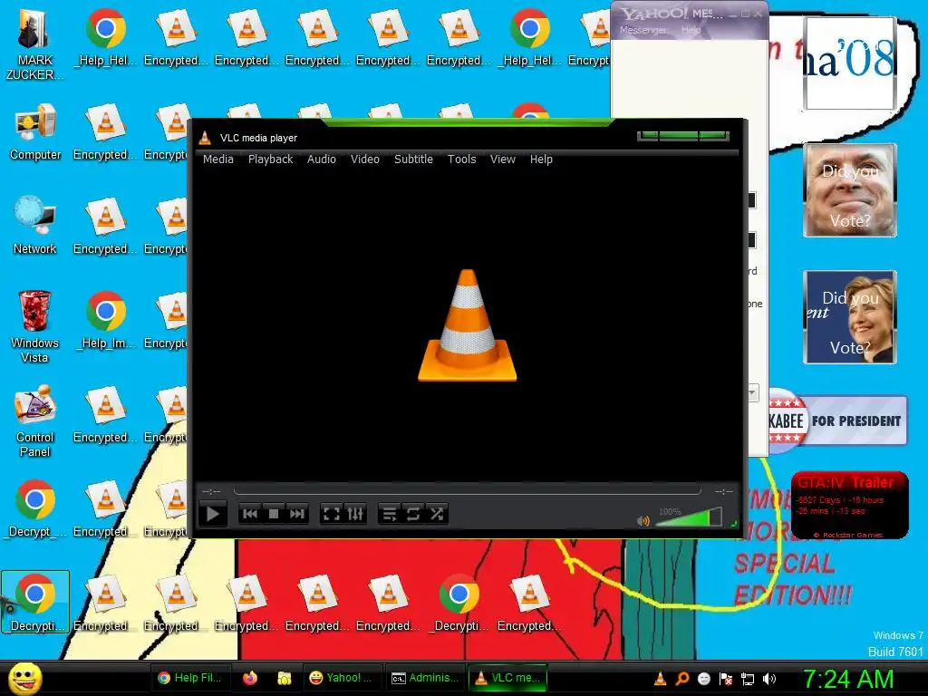Open Messenger menu in Yahoo Messenger window
Viewport: 928px width, 696px height.
coord(643,30)
